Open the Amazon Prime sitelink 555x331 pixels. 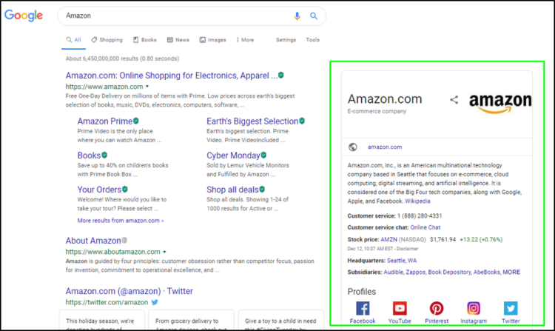105,121
